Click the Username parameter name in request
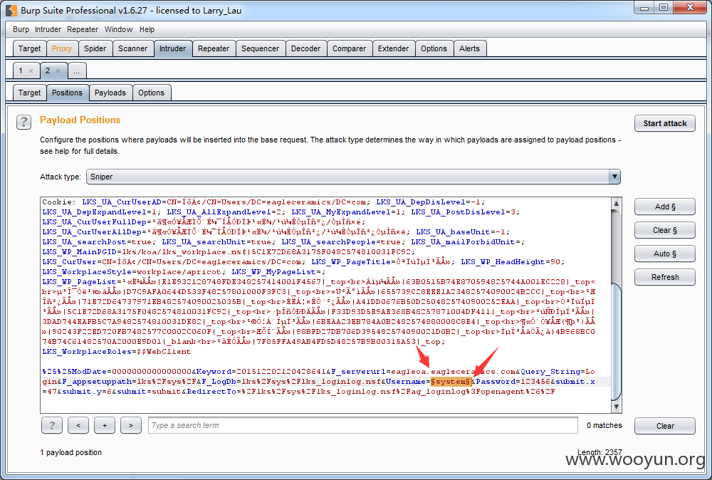The image size is (712, 480). coord(406,382)
